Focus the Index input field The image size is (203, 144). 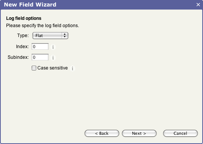[x=40, y=47]
